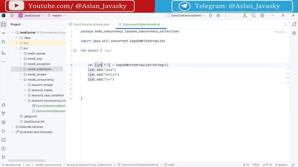Click the run gutter icon beside main
This screenshot has width=298, height=167.
(x=75, y=51)
